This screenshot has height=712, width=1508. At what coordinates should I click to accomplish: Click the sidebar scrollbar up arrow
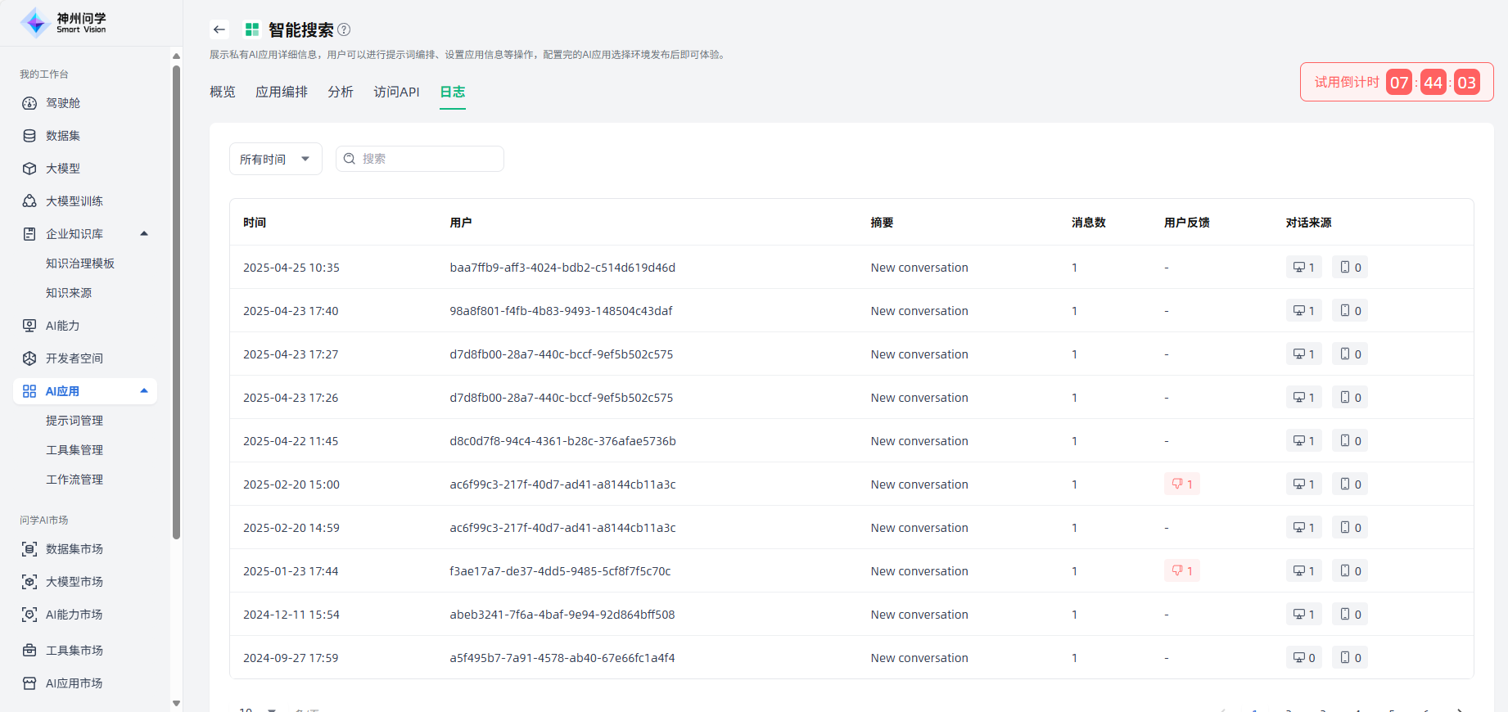click(x=176, y=56)
